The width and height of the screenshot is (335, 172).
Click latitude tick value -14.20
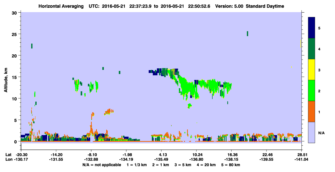[56, 155]
